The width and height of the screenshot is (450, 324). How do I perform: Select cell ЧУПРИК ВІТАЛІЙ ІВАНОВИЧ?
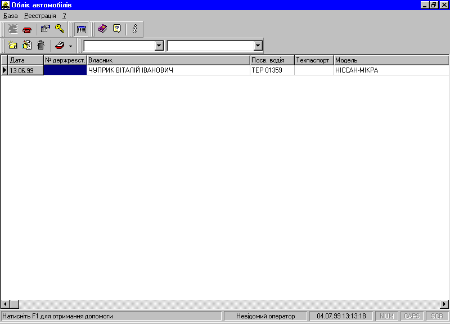(168, 70)
